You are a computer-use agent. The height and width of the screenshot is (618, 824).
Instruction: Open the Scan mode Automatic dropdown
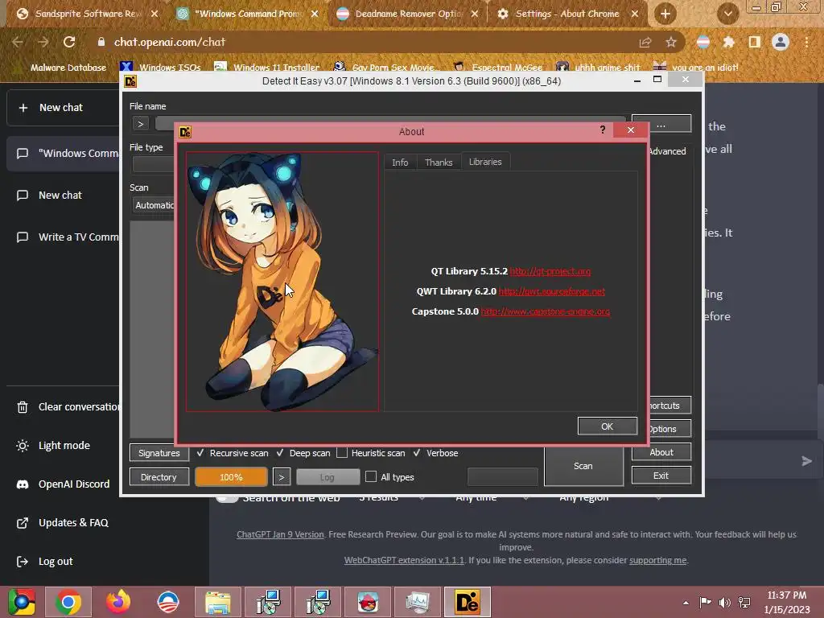(154, 205)
